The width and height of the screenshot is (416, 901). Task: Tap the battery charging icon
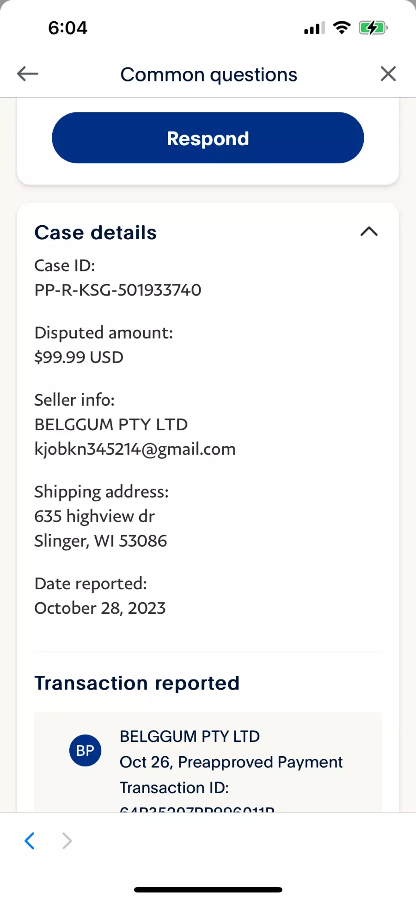pos(373,28)
